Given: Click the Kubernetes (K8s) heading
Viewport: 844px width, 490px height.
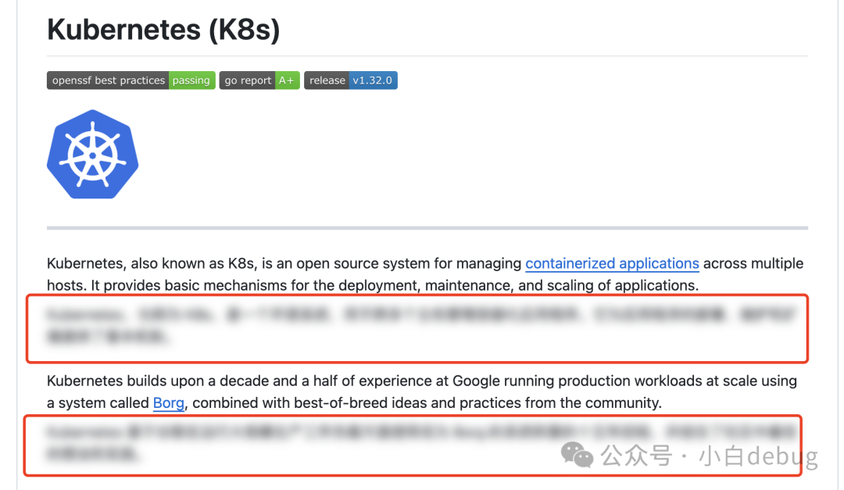Looking at the screenshot, I should pos(163,30).
